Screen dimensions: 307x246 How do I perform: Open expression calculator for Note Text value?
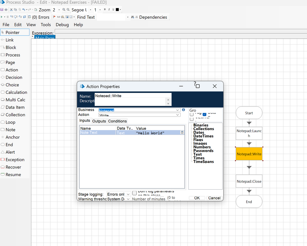[182, 133]
